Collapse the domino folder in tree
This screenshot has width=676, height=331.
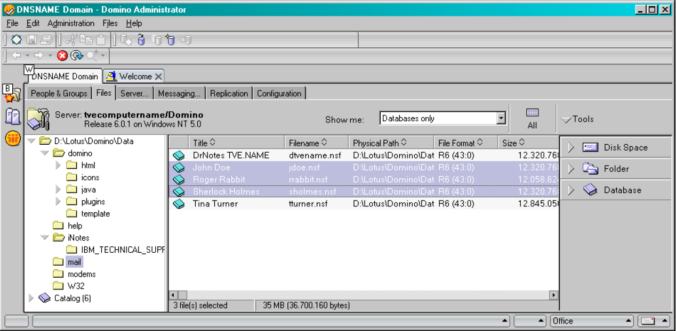coord(45,153)
